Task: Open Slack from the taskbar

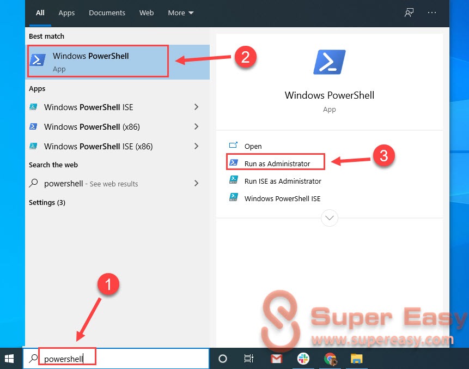Action: (303, 359)
